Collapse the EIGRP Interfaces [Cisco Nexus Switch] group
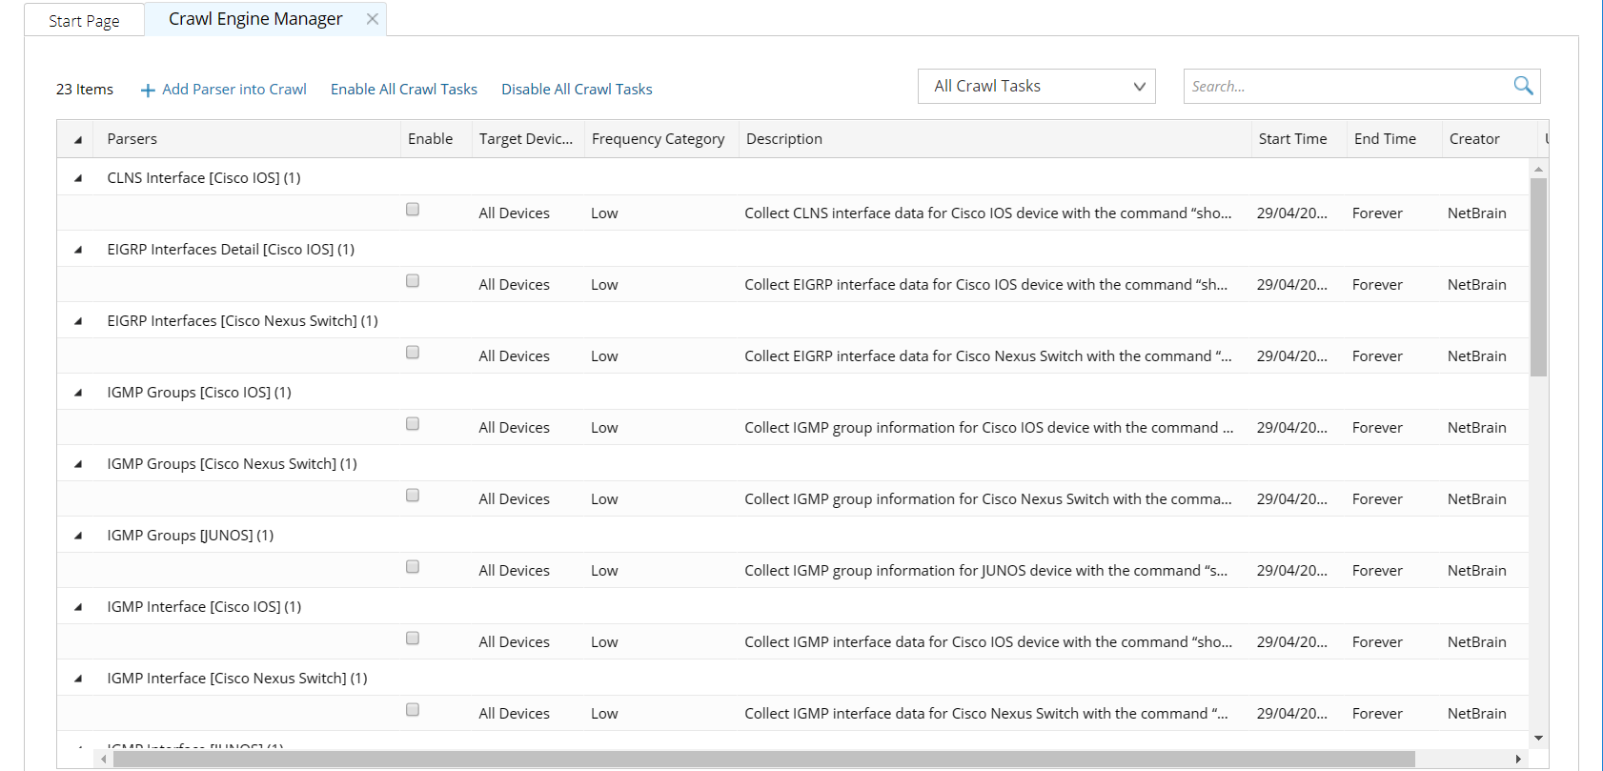 78,321
